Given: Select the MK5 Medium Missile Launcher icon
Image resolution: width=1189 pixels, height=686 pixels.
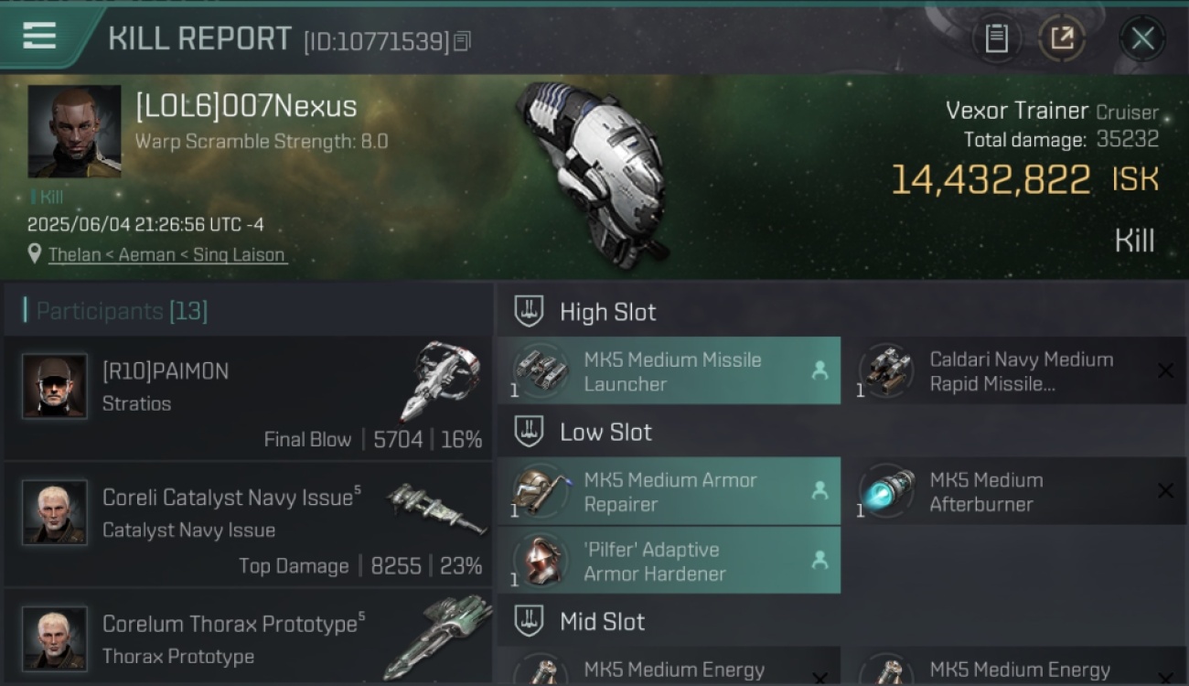Looking at the screenshot, I should pos(541,370).
